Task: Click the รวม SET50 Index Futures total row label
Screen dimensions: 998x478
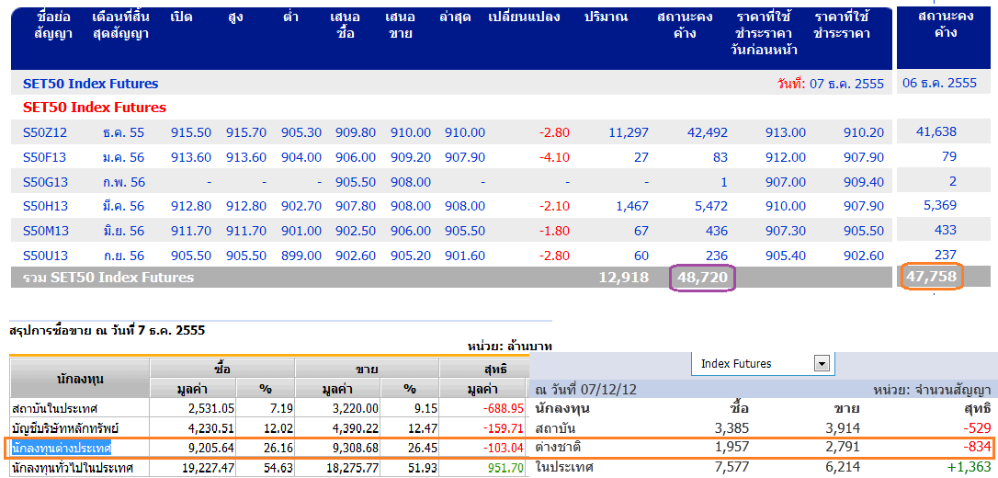Action: pos(108,278)
